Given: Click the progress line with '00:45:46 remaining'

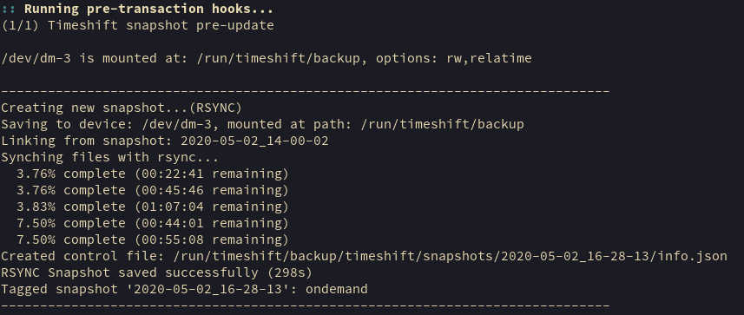Looking at the screenshot, I should coord(153,190).
